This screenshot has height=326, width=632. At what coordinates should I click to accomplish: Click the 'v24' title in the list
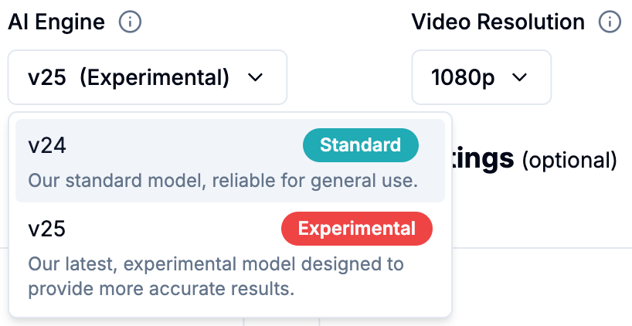tap(46, 145)
